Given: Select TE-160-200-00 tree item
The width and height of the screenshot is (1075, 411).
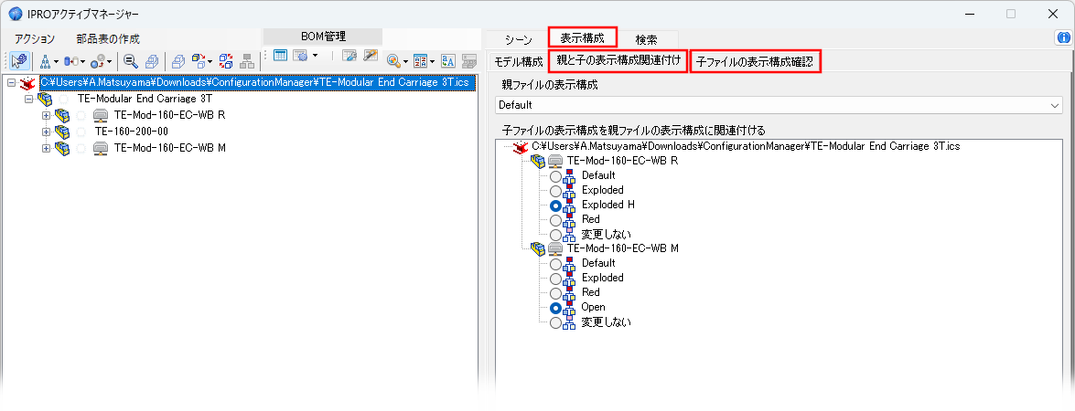Looking at the screenshot, I should tap(132, 132).
